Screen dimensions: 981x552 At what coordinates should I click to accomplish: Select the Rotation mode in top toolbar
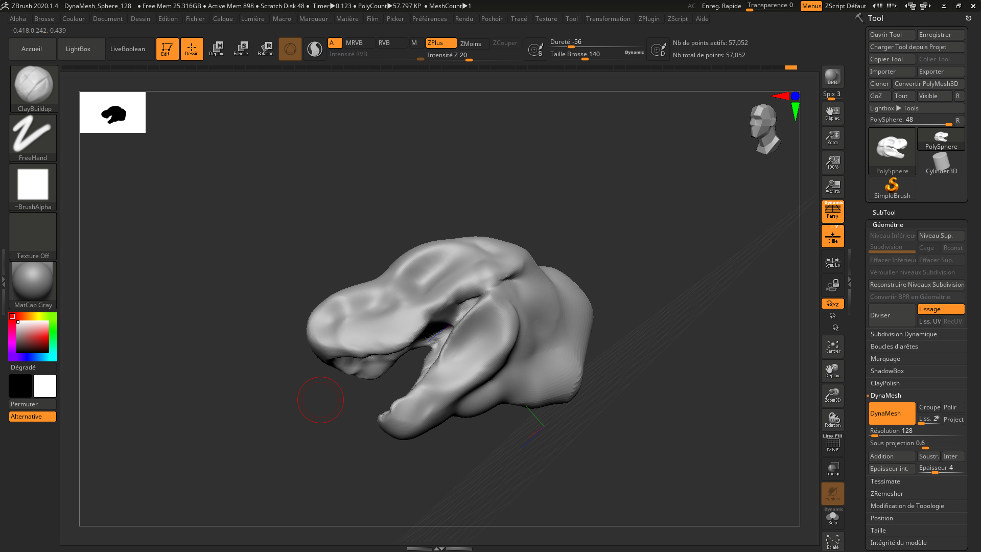[x=265, y=49]
